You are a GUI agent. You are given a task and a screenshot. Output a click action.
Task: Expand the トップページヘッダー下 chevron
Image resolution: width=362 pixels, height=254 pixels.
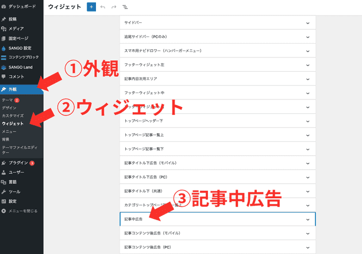308,121
